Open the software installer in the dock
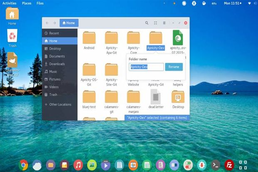Image resolution: width=258 pixels, height=172 pixels. pyautogui.click(x=202, y=165)
